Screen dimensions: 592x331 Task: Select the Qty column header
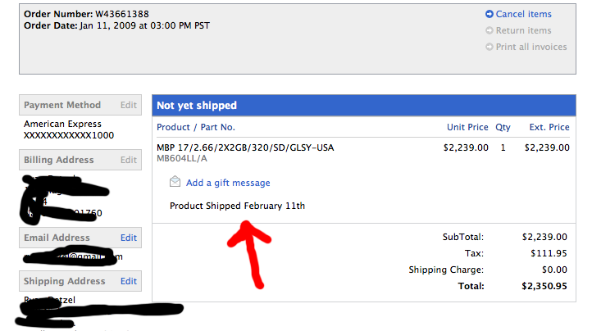(x=503, y=127)
